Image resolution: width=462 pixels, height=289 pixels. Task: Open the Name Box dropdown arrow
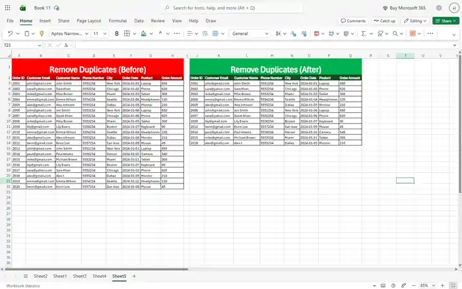40,46
